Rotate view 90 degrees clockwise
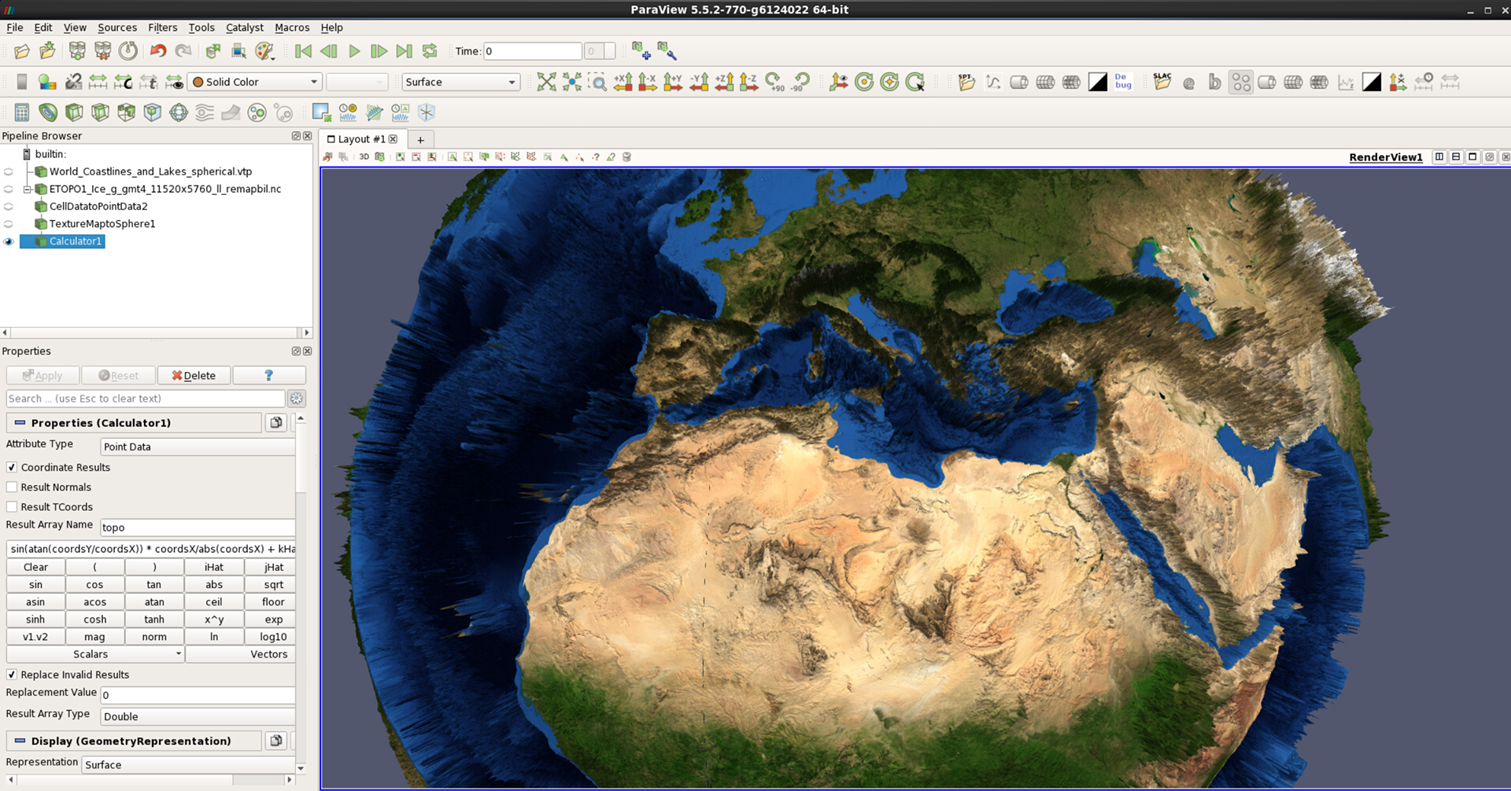Screen dimensions: 1511x791 coord(775,82)
